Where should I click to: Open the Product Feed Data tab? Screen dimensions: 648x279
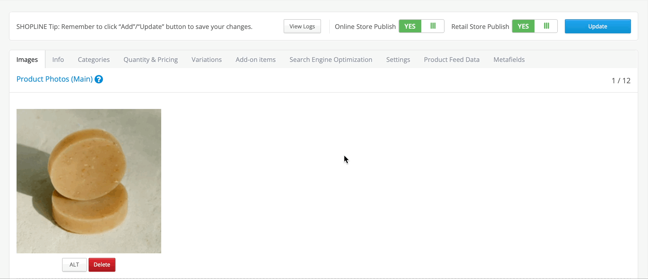pyautogui.click(x=452, y=59)
